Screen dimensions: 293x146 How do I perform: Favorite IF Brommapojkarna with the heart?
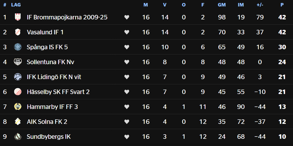click(127, 17)
